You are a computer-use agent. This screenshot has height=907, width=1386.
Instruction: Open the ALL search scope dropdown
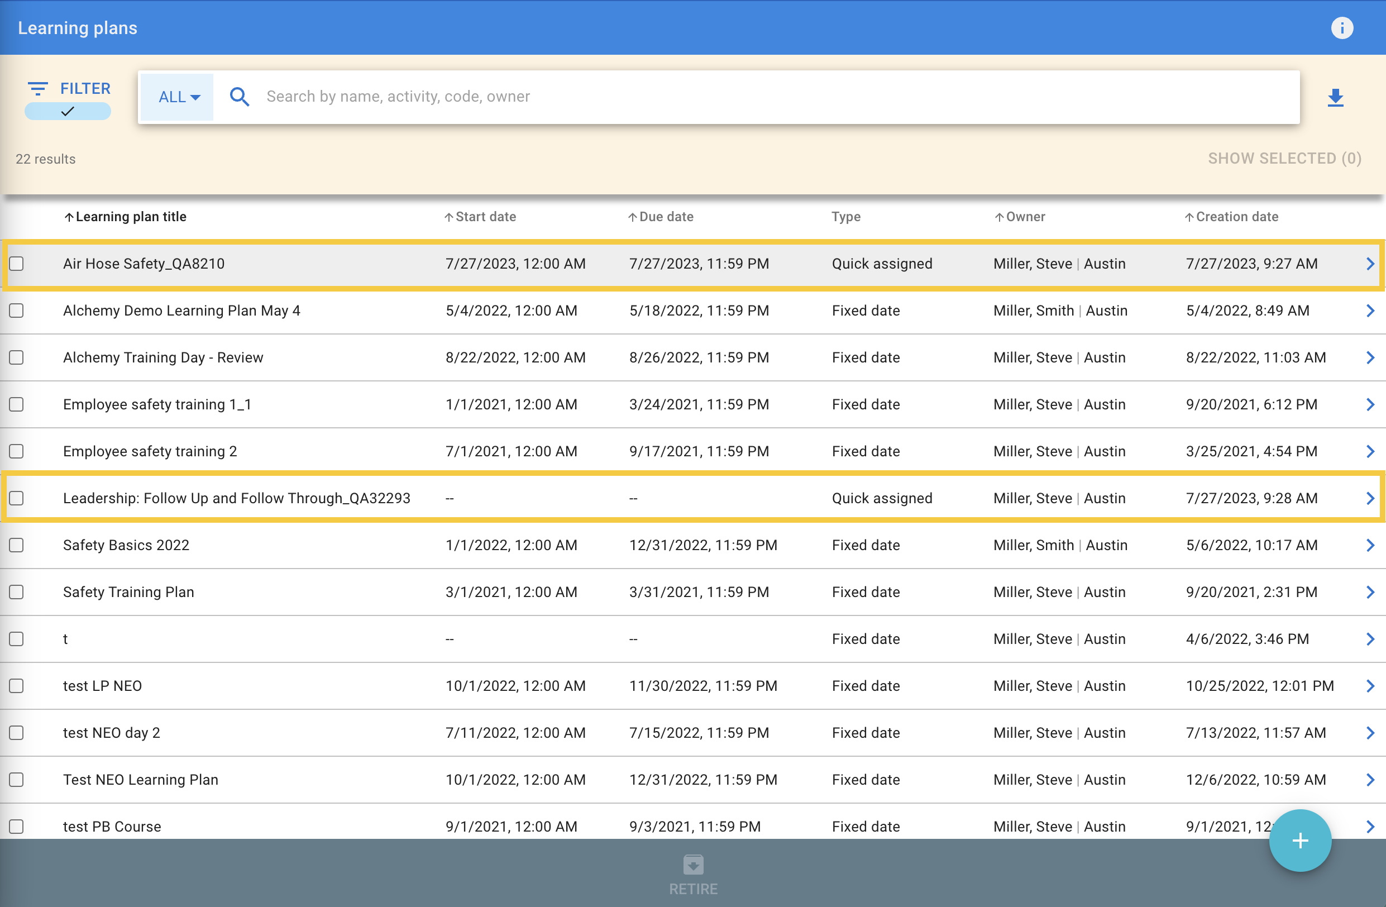tap(178, 97)
